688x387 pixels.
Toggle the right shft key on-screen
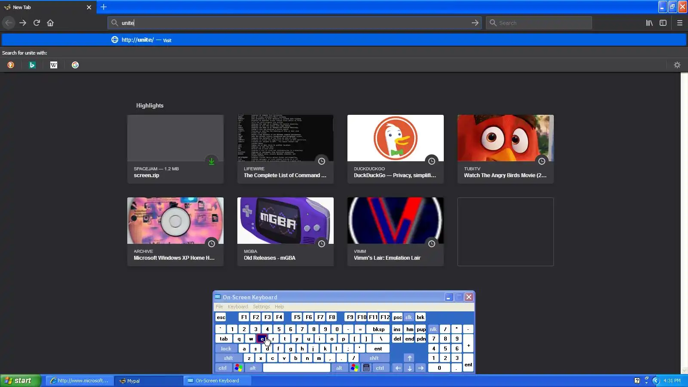click(374, 358)
